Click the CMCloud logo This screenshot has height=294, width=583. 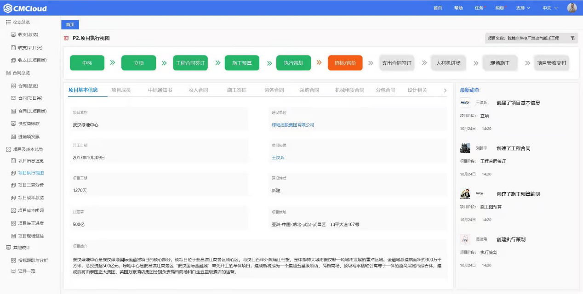25,8
